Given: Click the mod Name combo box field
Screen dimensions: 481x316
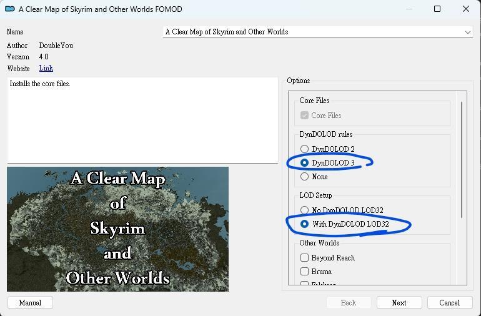Looking at the screenshot, I should pyautogui.click(x=312, y=32).
